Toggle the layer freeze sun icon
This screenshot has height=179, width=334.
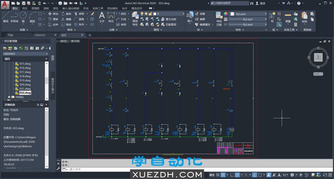point(146,13)
